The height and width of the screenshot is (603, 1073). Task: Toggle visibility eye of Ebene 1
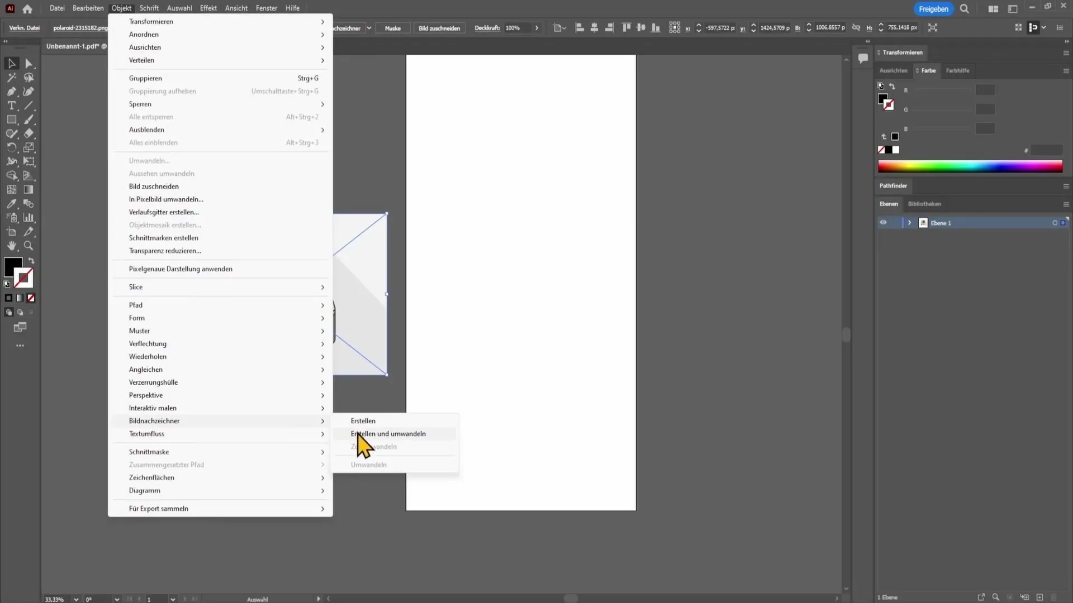tap(883, 222)
